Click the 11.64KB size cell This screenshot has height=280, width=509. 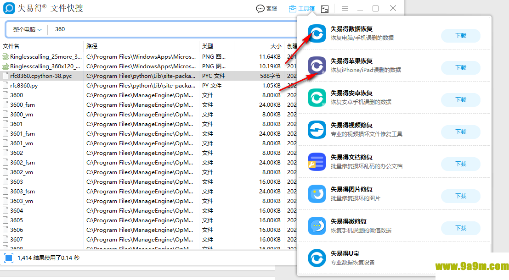270,57
